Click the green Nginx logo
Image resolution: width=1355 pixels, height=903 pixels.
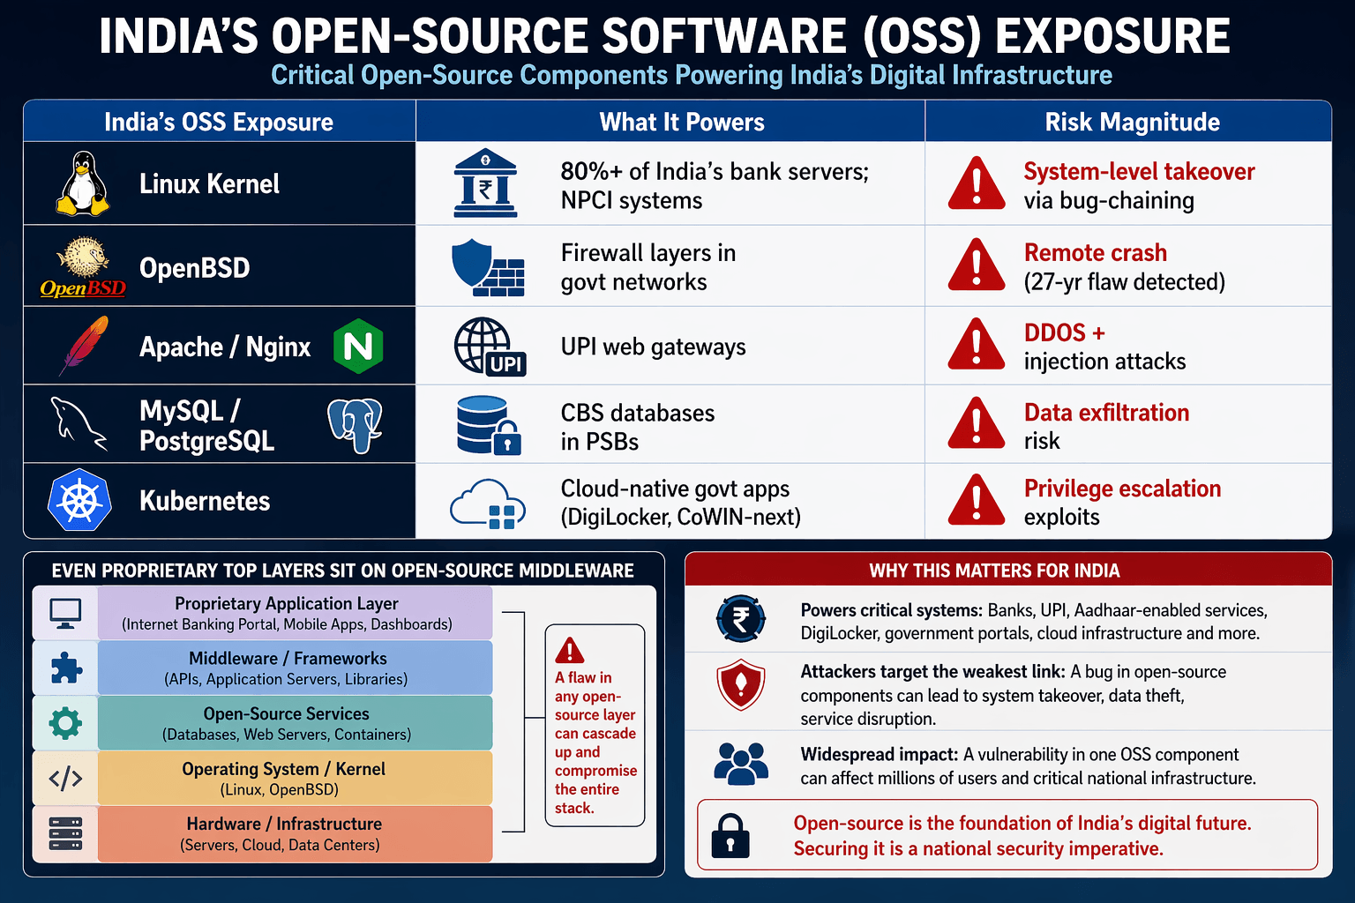[358, 346]
